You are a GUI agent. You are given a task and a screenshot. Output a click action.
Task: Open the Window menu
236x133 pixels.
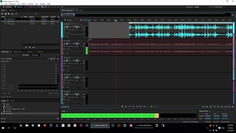(43, 4)
